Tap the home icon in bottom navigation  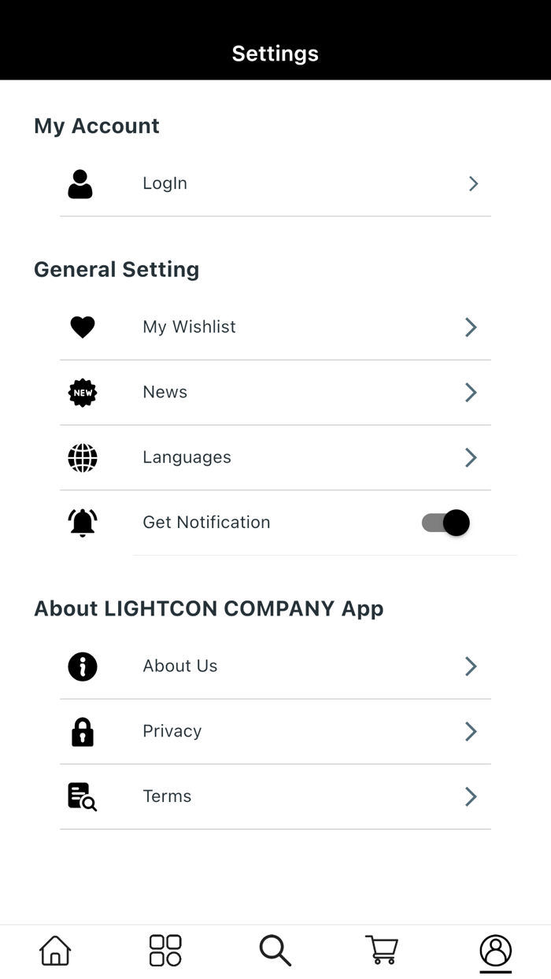(x=54, y=950)
